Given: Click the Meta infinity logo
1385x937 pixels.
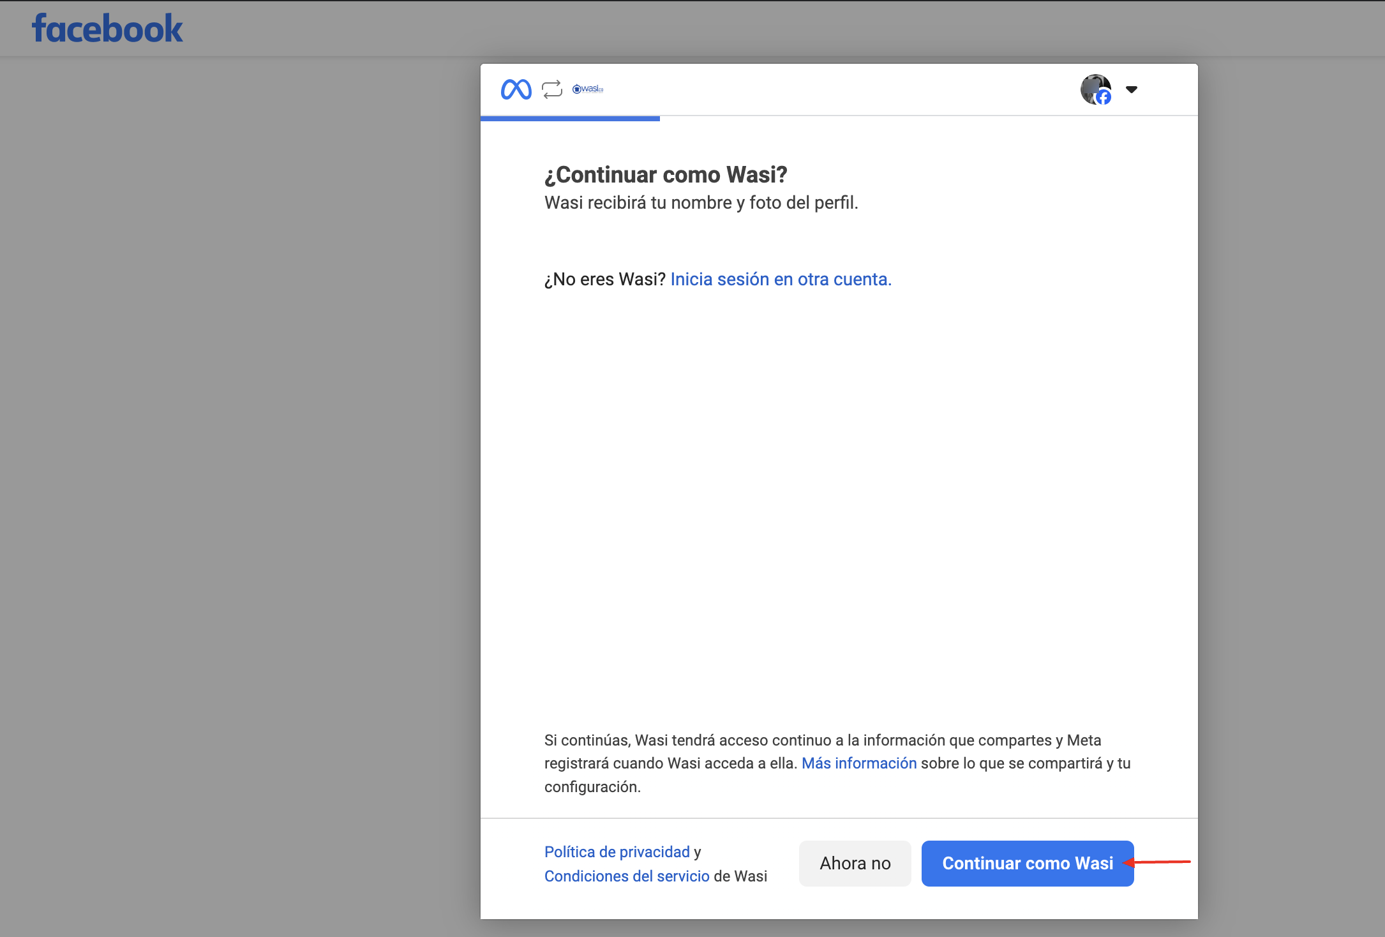Looking at the screenshot, I should [x=516, y=89].
